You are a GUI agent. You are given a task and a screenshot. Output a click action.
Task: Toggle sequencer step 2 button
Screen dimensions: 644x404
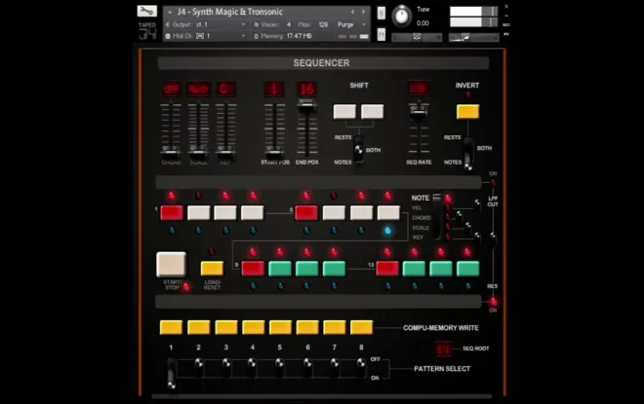tap(198, 212)
